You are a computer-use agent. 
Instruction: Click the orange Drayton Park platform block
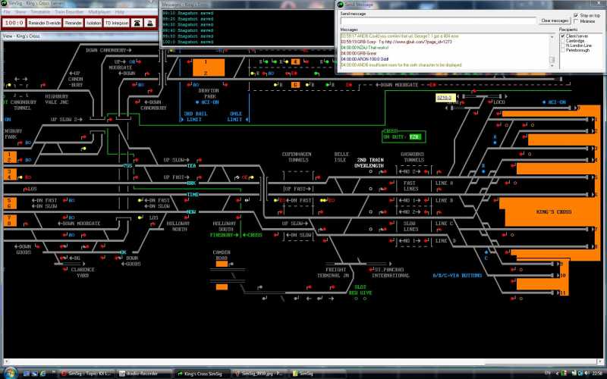(209, 67)
